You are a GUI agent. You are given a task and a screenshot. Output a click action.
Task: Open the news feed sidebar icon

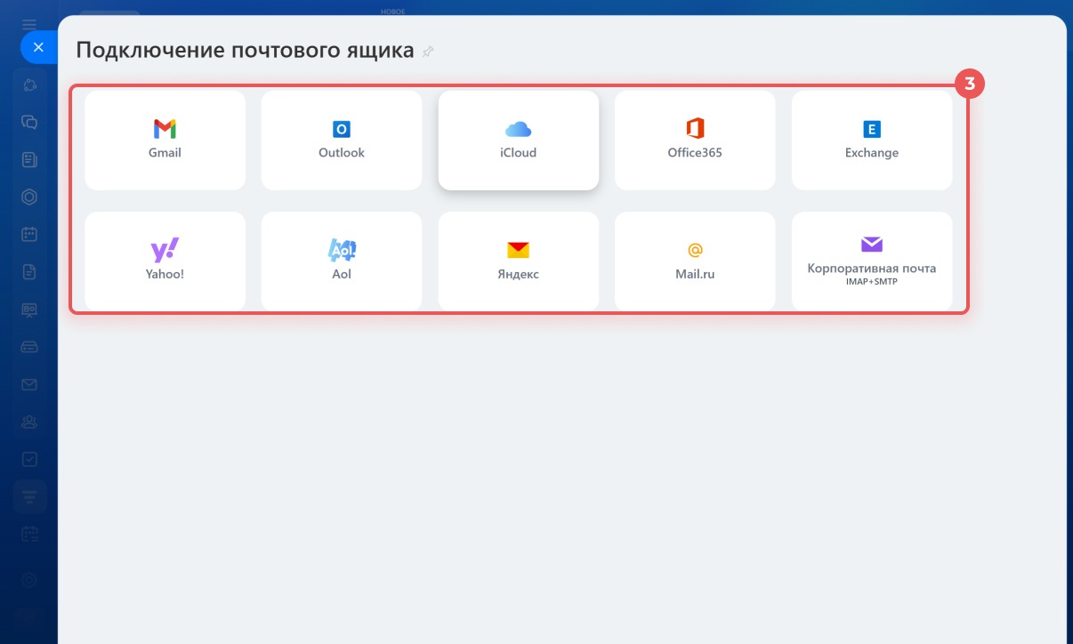(x=29, y=159)
